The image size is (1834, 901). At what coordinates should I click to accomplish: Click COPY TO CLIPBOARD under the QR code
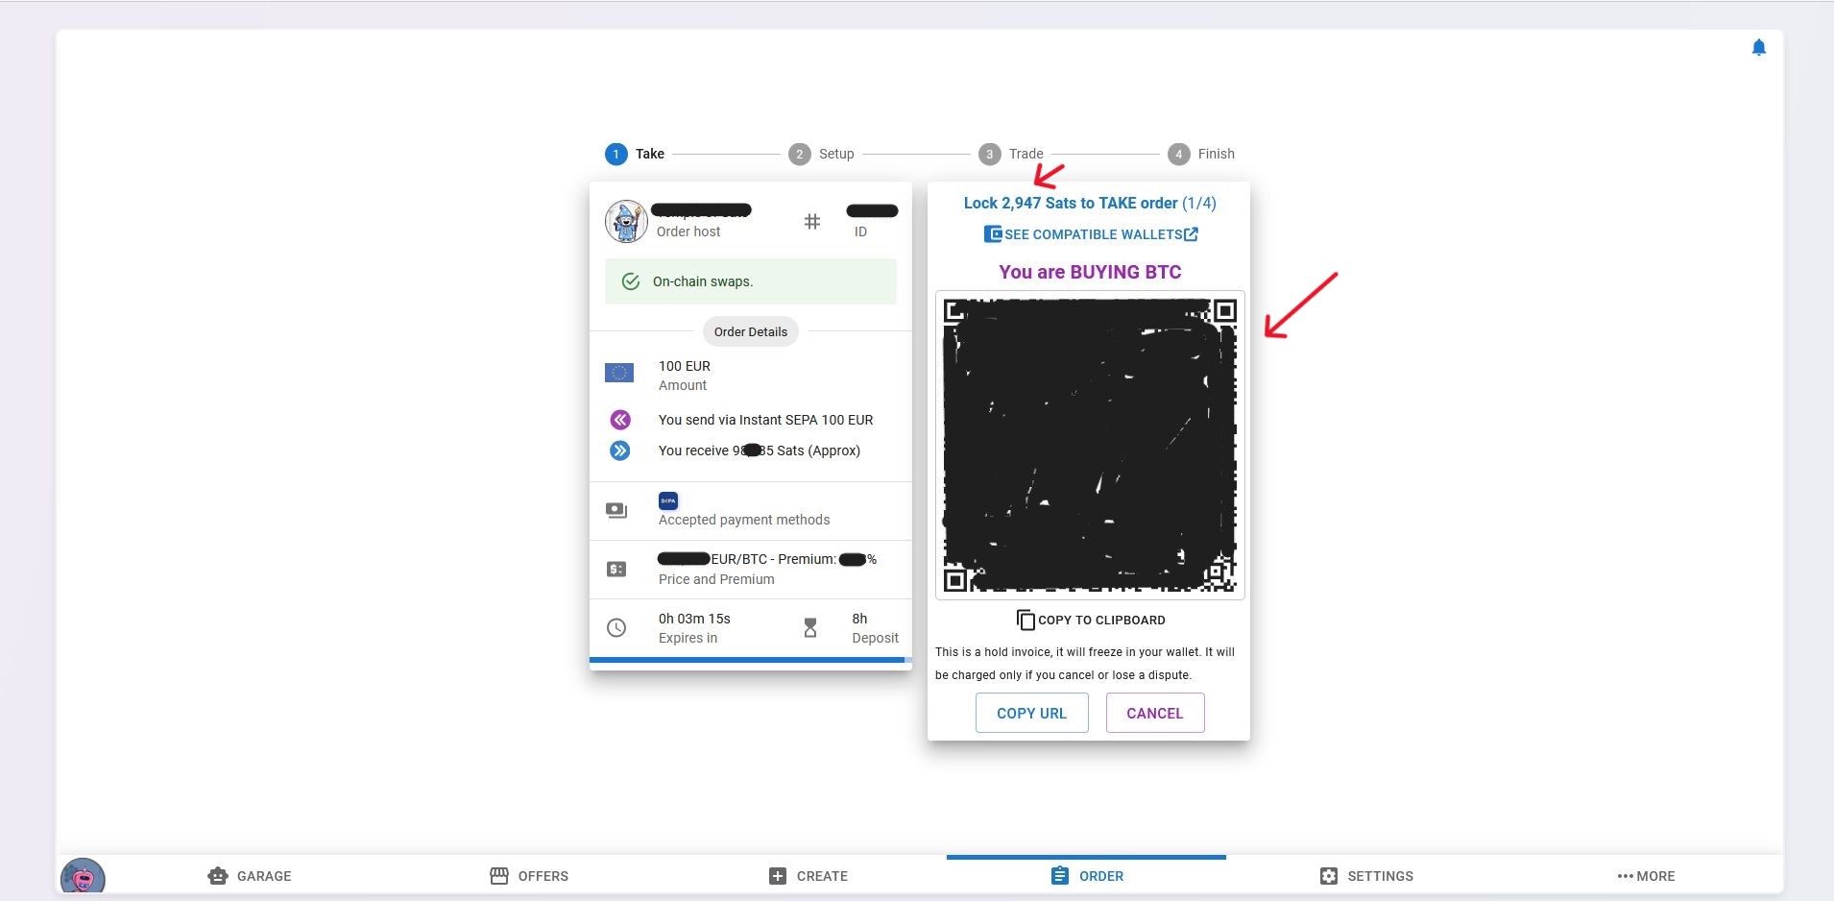tap(1091, 620)
